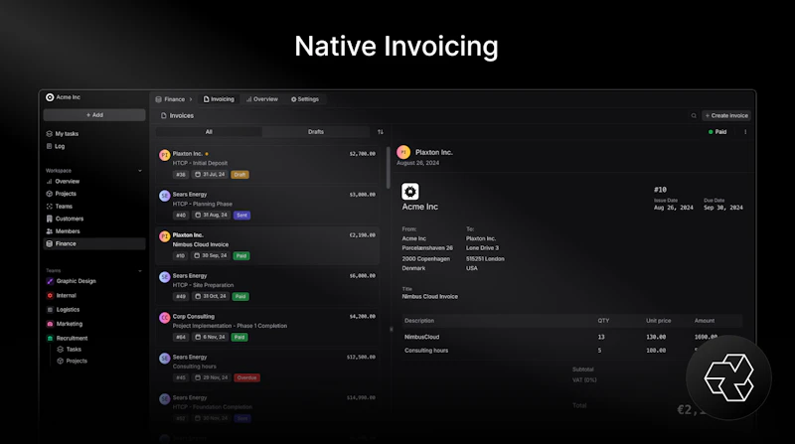Viewport: 795px width, 444px height.
Task: Open Recruitment Tasks sub-item
Action: point(69,350)
